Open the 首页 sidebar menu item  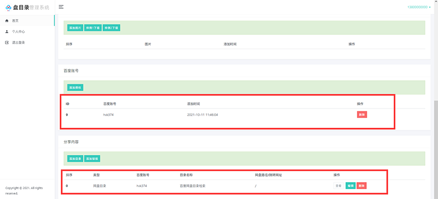tap(27, 21)
